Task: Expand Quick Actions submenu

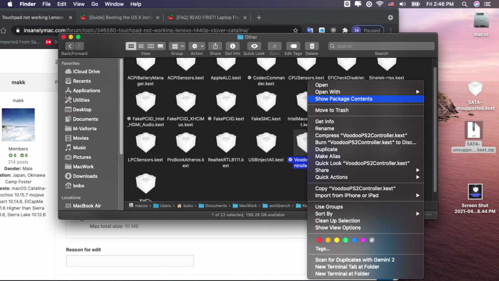Action: (366, 177)
